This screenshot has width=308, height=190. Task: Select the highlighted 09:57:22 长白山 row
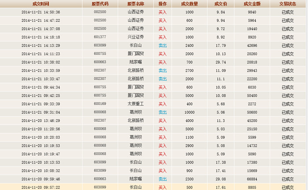(x=154, y=187)
